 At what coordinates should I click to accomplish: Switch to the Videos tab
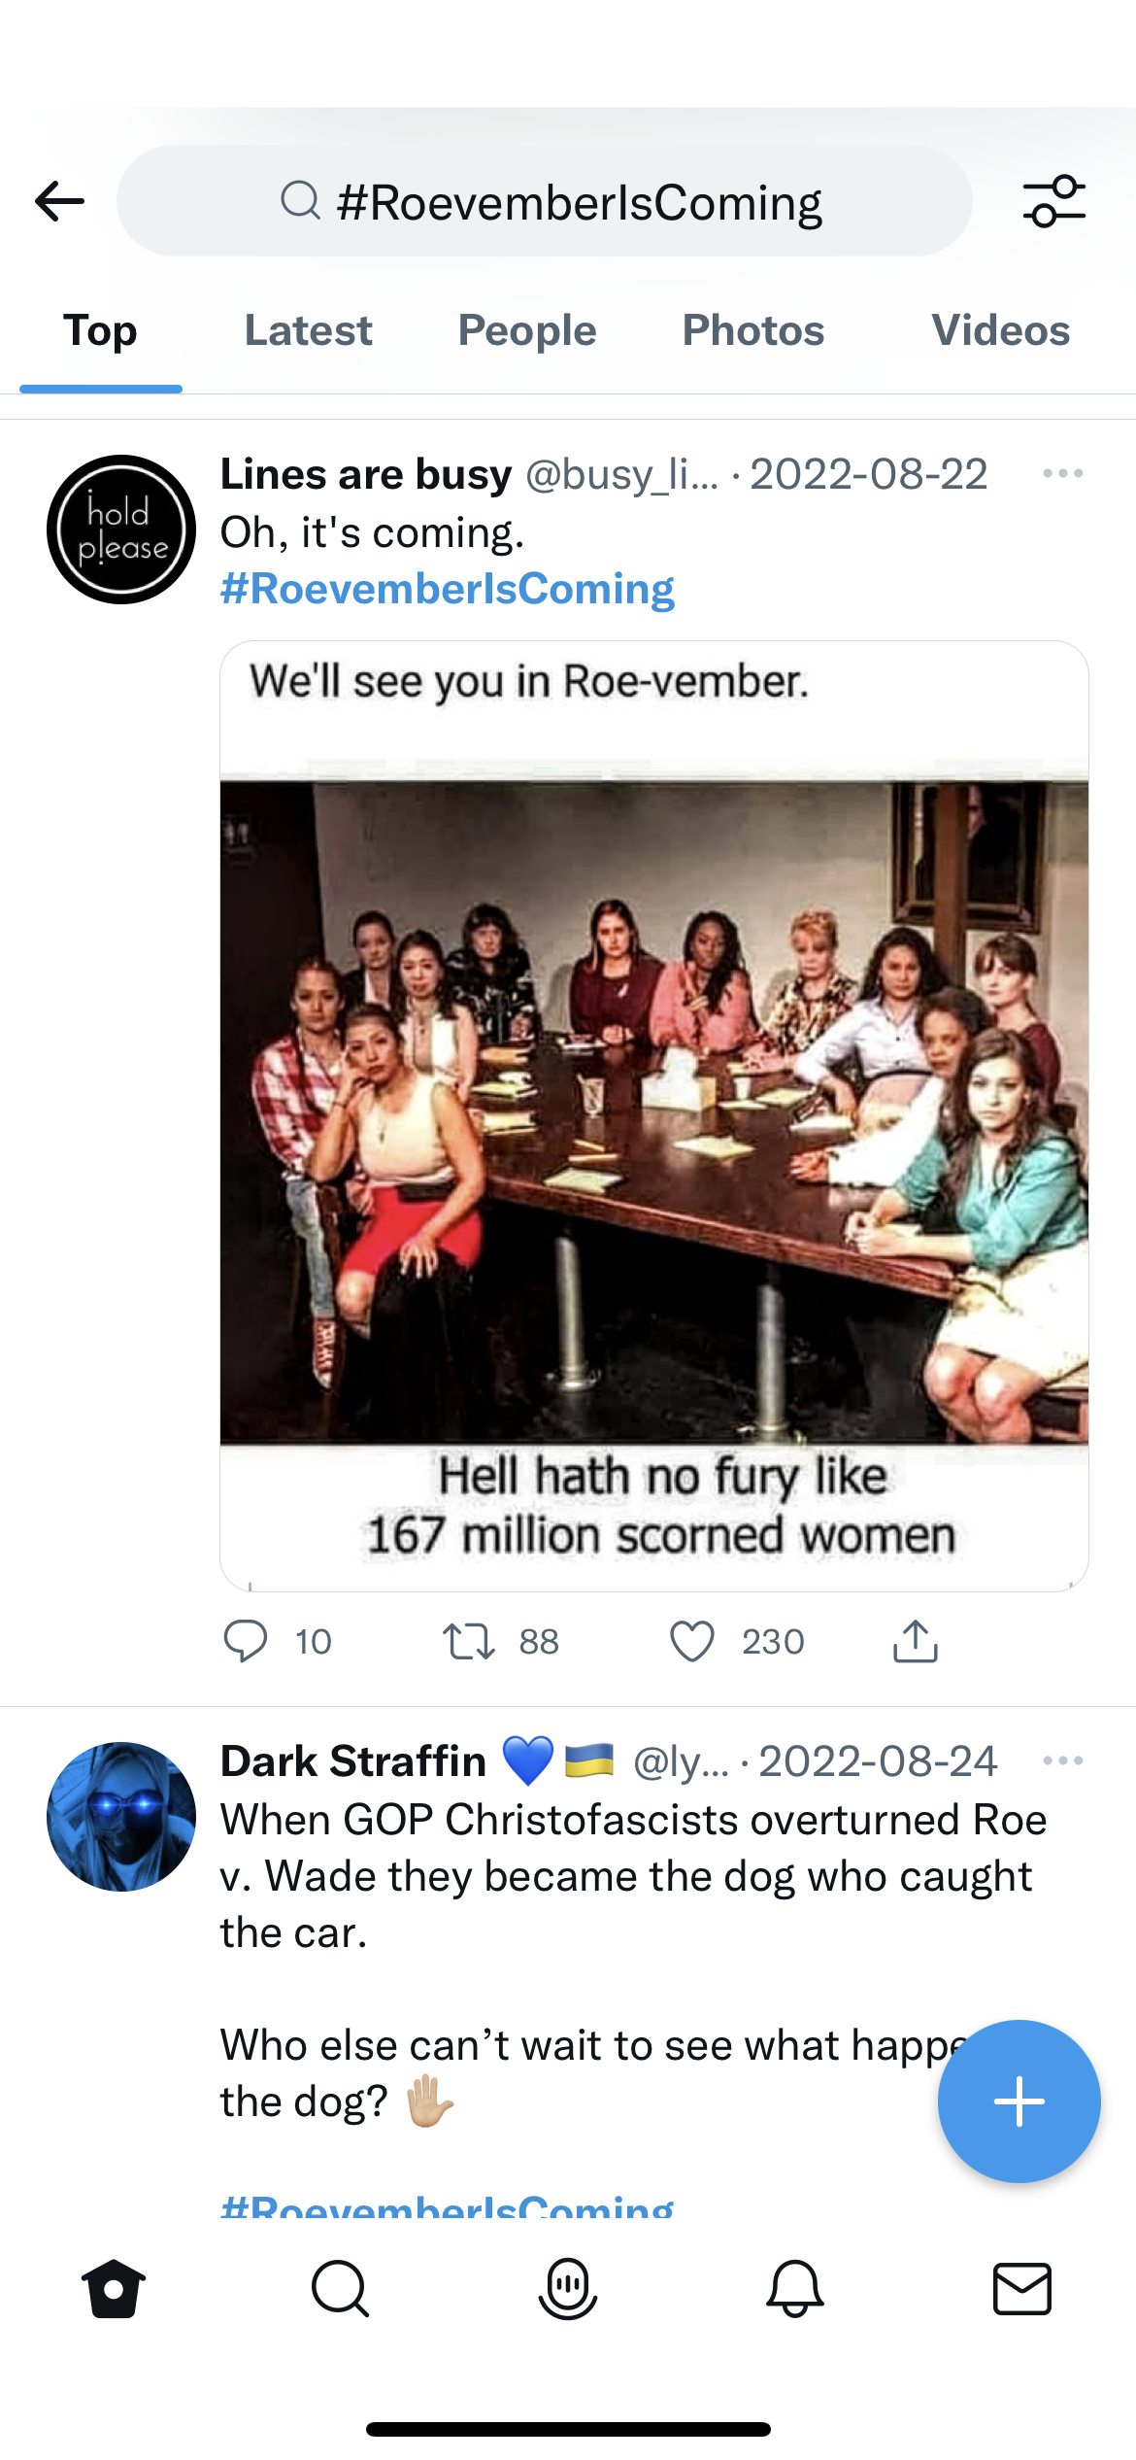(x=1000, y=331)
